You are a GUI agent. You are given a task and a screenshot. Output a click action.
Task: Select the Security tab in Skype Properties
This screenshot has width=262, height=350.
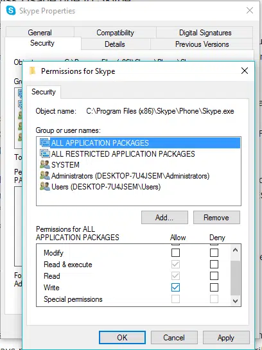click(42, 43)
